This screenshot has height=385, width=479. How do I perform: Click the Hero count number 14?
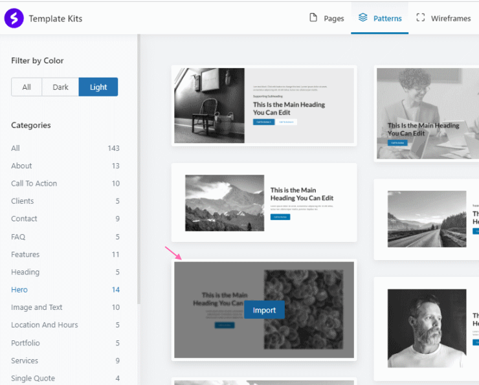116,290
